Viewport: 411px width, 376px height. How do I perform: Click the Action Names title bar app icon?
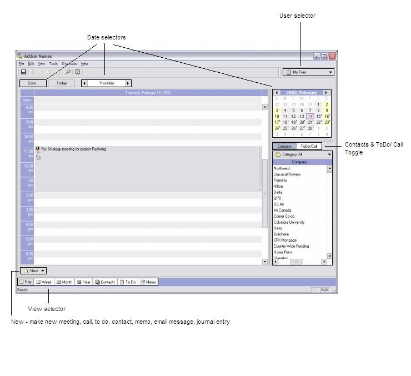(20, 56)
